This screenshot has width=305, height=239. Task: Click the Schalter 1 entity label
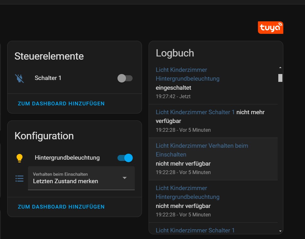point(48,78)
